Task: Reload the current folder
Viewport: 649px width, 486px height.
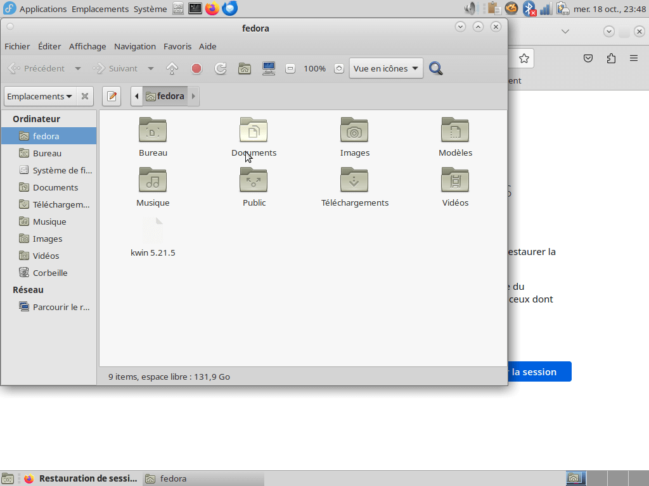Action: tap(221, 68)
